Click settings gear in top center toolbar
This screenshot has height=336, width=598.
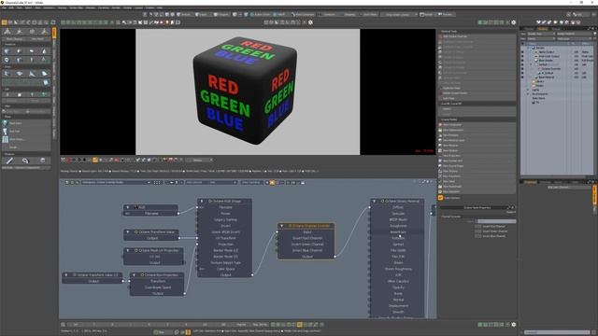coord(310,22)
